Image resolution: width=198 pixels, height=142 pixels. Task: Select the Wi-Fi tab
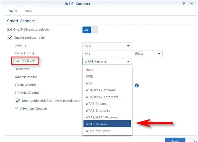13,11
